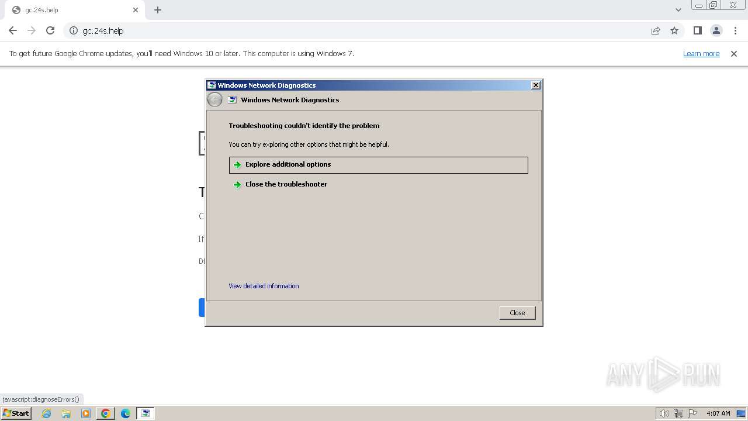Switch to Google Chrome in taskbar
The width and height of the screenshot is (748, 421).
point(106,413)
